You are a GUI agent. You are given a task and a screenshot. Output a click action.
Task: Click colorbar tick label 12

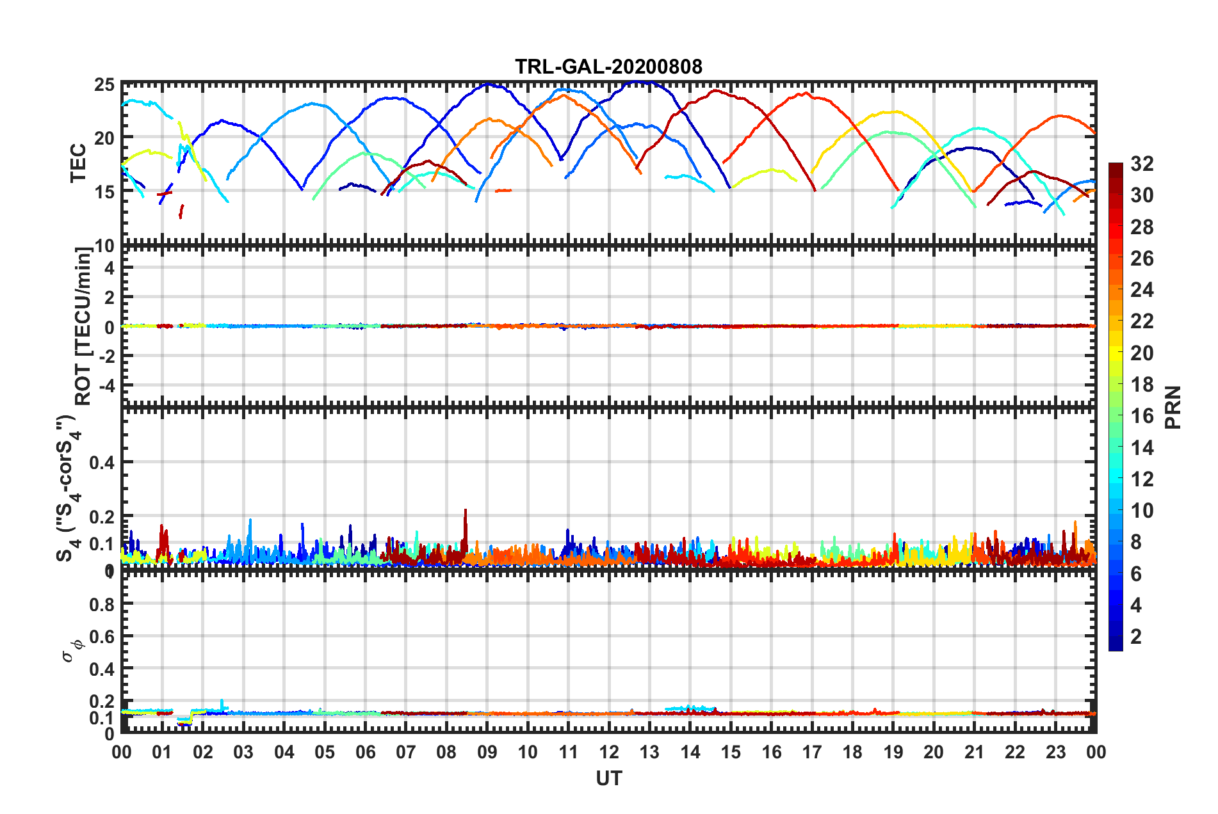click(x=1142, y=479)
